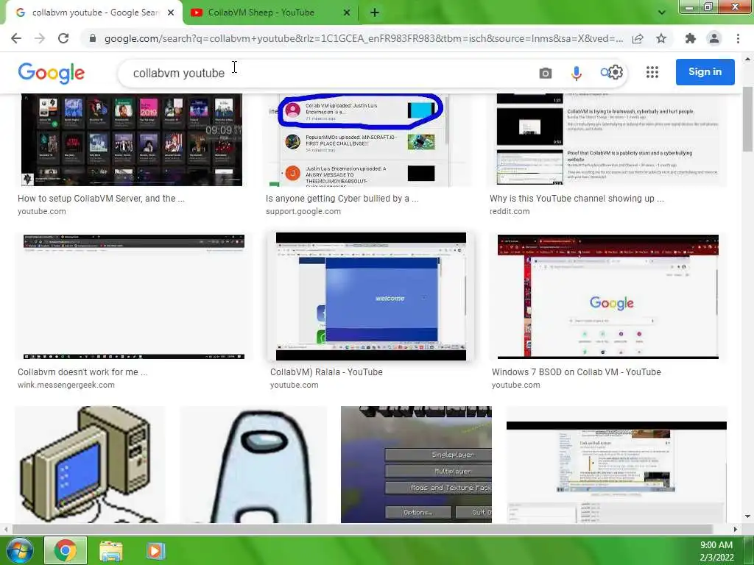Bookmark this page with the star
Image resolution: width=754 pixels, height=565 pixels.
coord(661,38)
